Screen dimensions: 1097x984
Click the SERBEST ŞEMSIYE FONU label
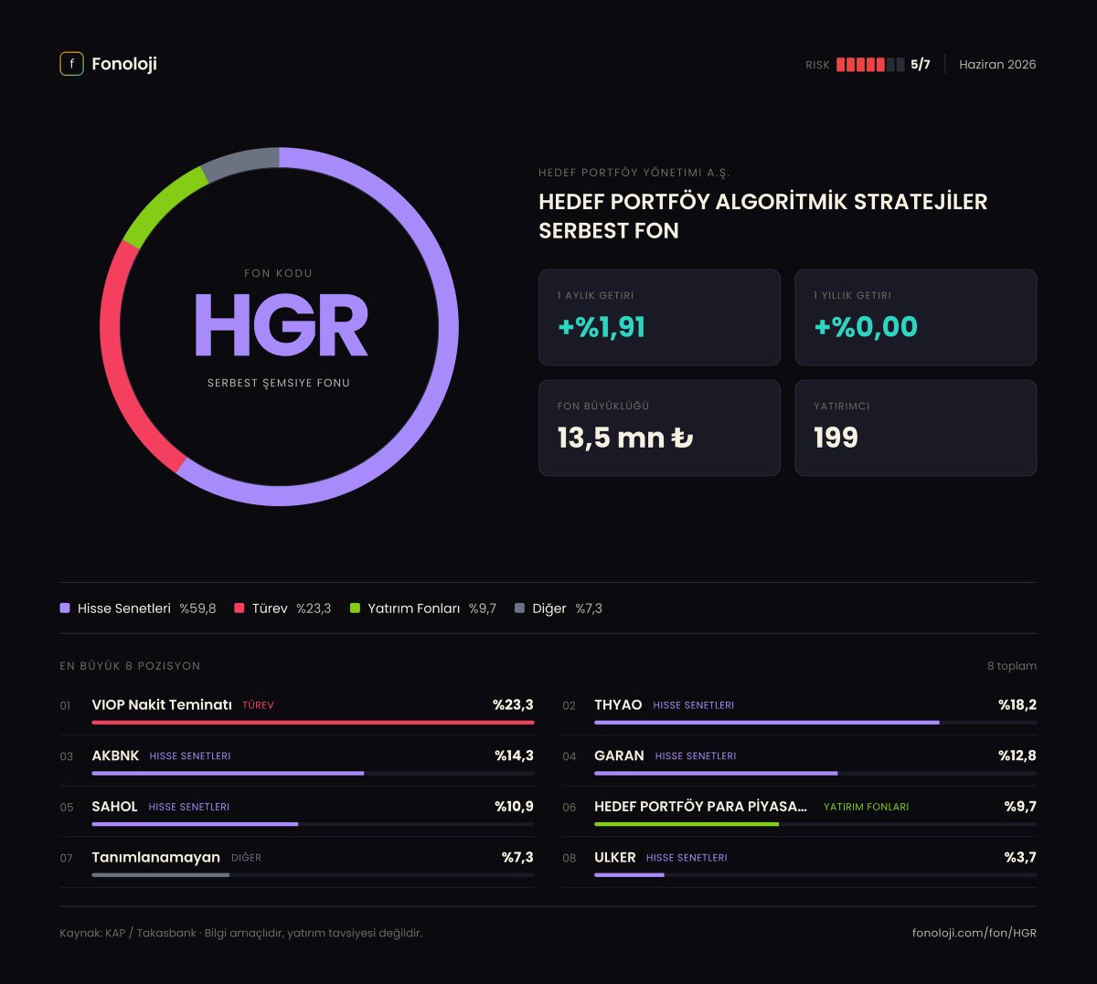tap(279, 384)
